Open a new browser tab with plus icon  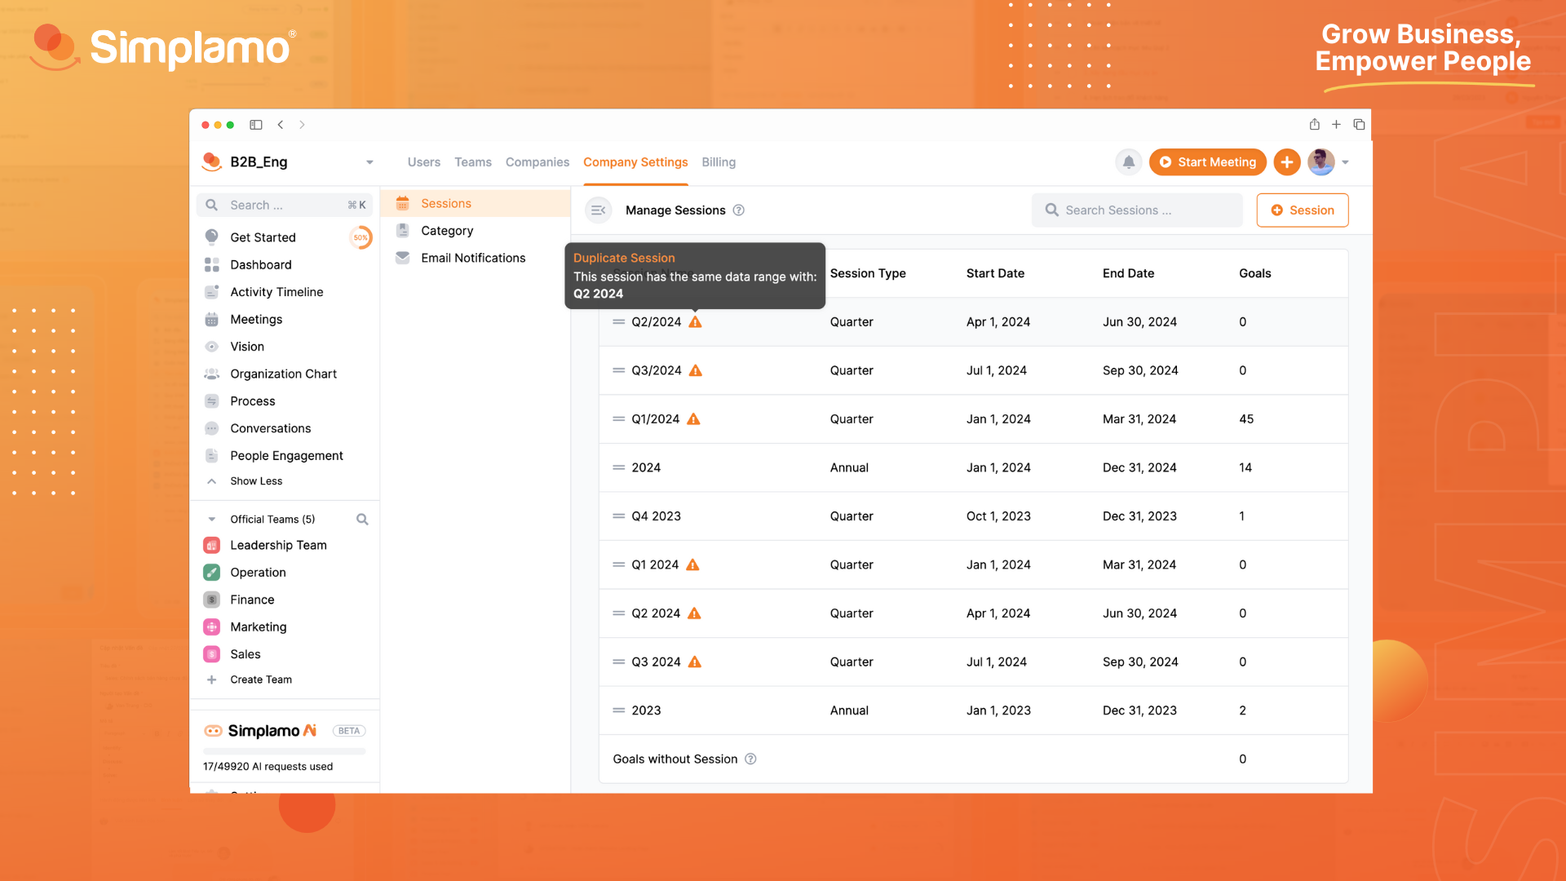(1336, 125)
